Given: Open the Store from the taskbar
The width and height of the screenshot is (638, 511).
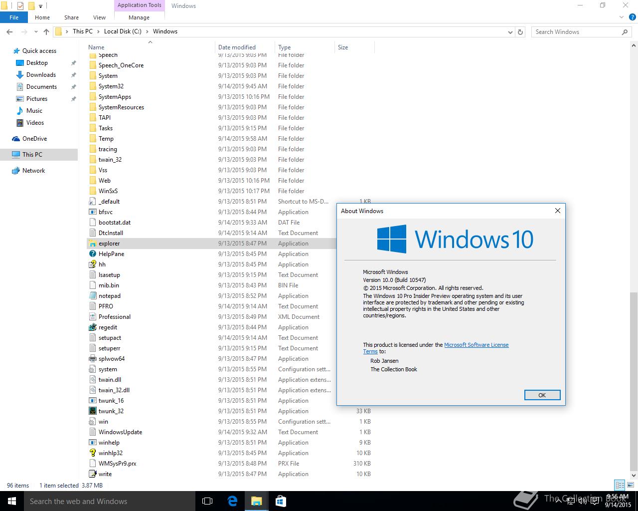Looking at the screenshot, I should tap(281, 501).
